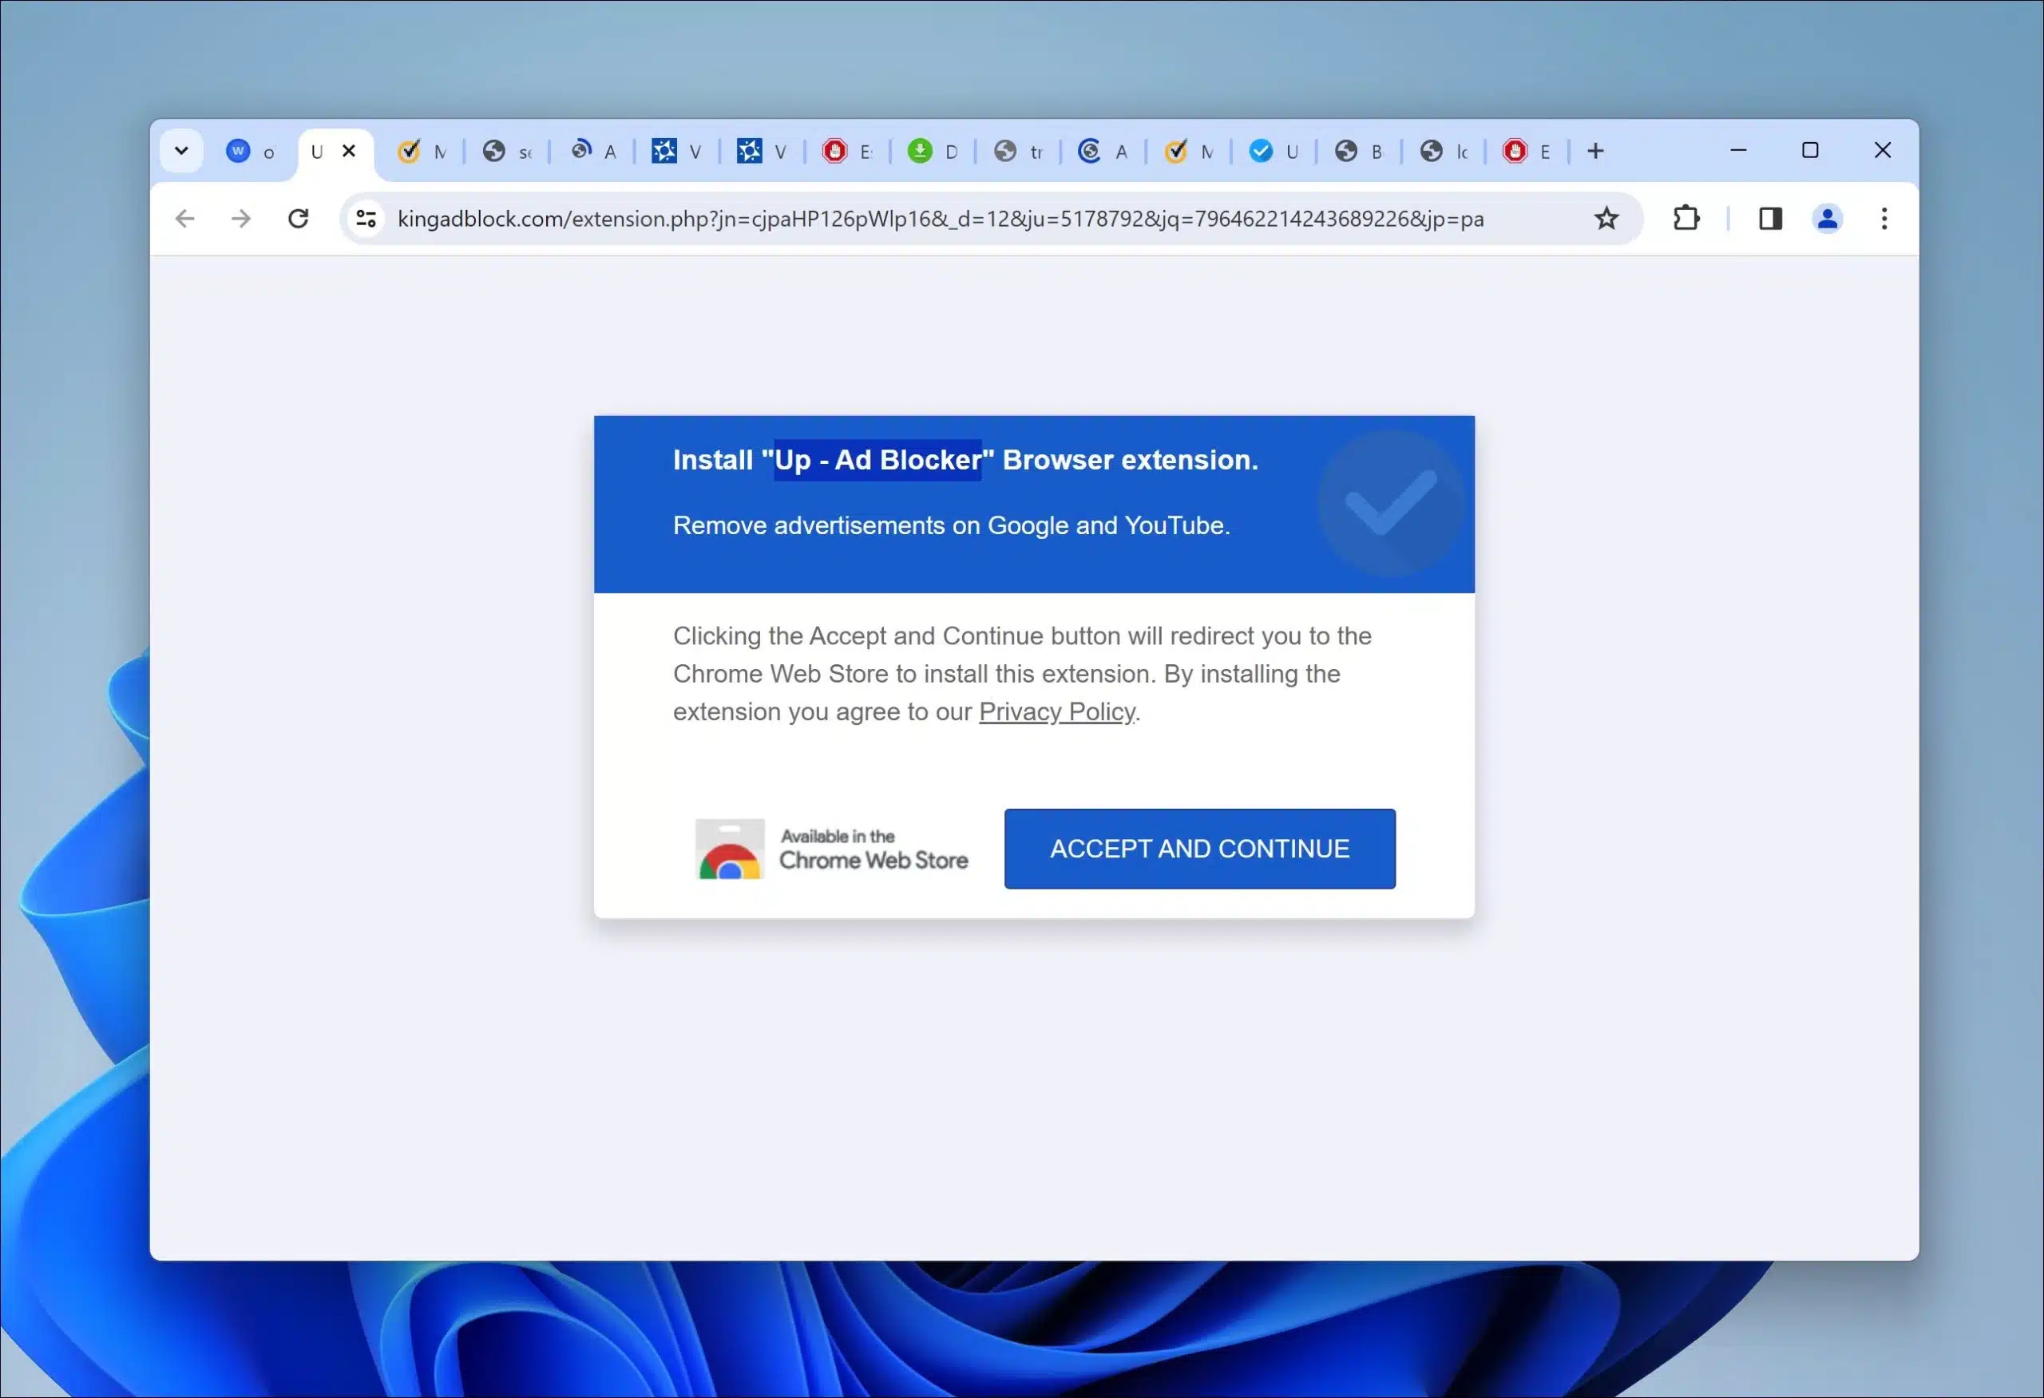The height and width of the screenshot is (1398, 2044).
Task: Close the Chrome window
Action: 1882,150
